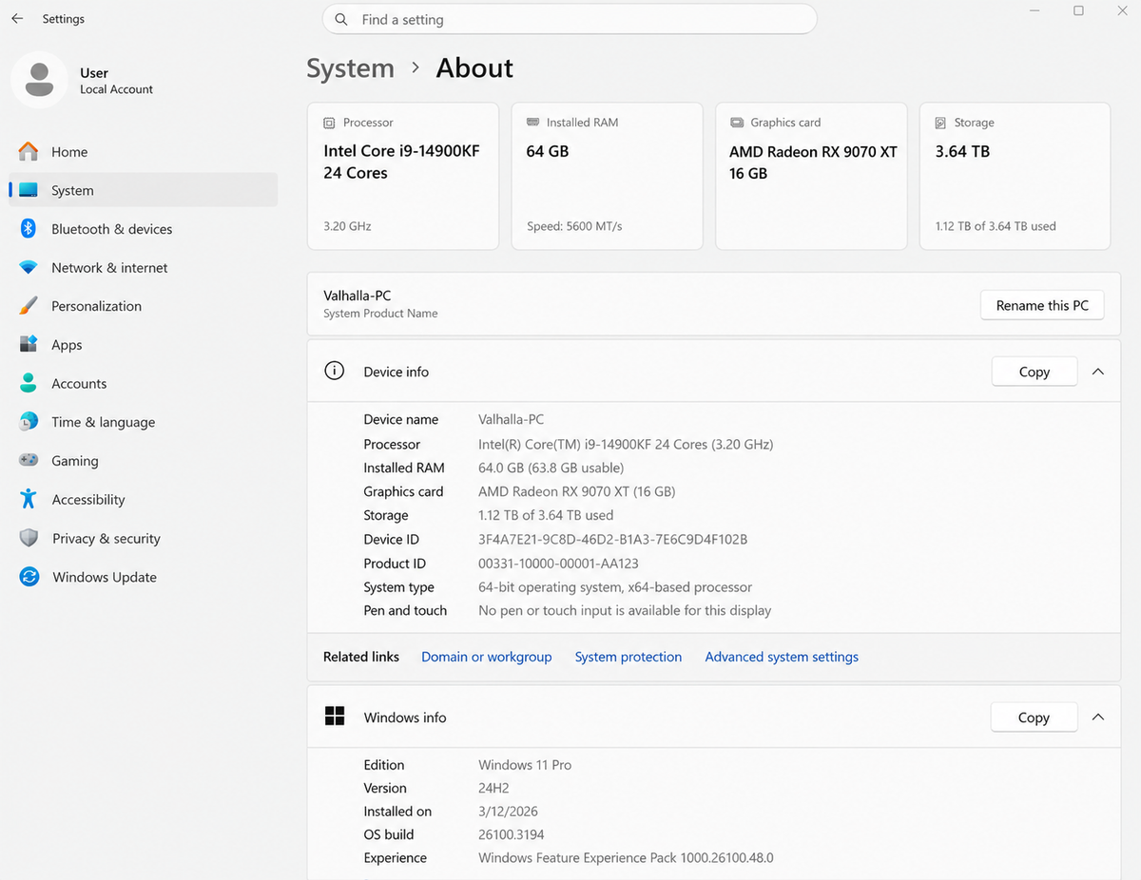Go to Network & internet settings
Viewport: 1141px width, 880px height.
point(143,268)
